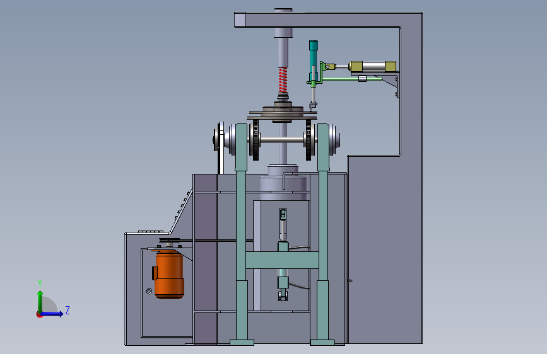This screenshot has width=547, height=354.
Task: Select the horizontal green guide rod
Action: [351, 79]
